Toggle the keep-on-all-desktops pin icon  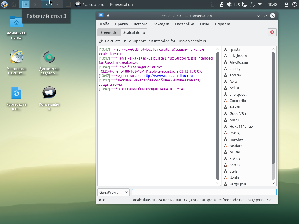[108, 16]
